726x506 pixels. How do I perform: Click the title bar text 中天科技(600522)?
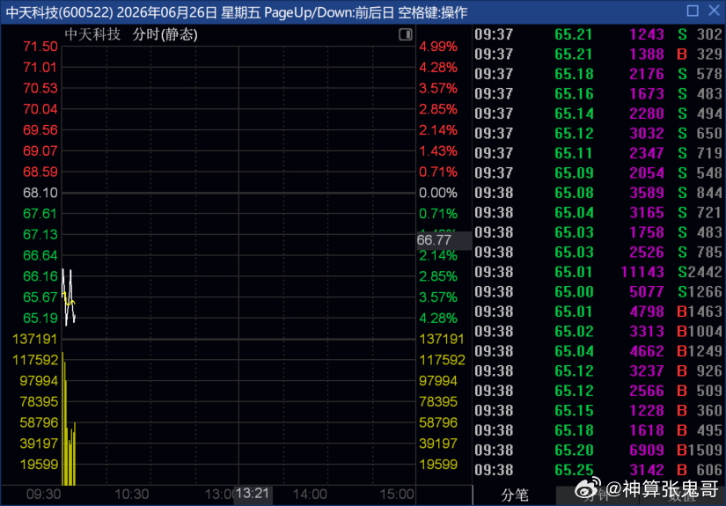(x=59, y=12)
